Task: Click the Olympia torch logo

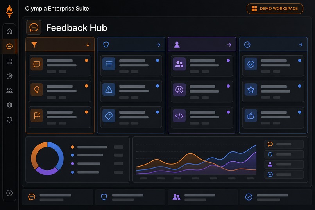Action: [x=9, y=11]
